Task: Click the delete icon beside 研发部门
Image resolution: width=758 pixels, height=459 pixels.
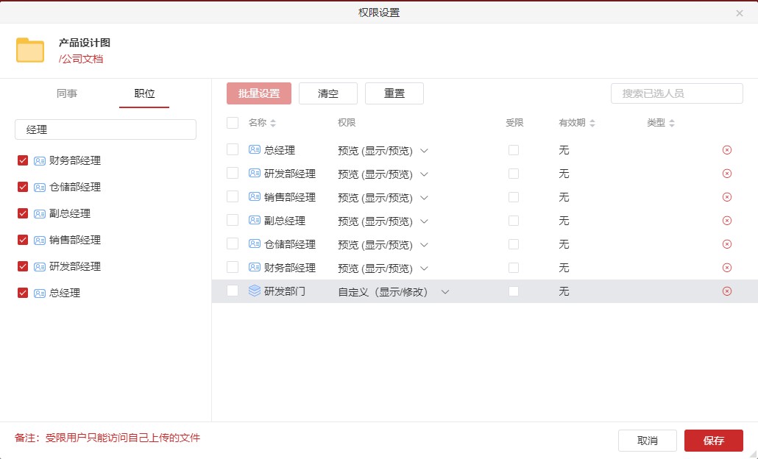Action: [x=727, y=291]
